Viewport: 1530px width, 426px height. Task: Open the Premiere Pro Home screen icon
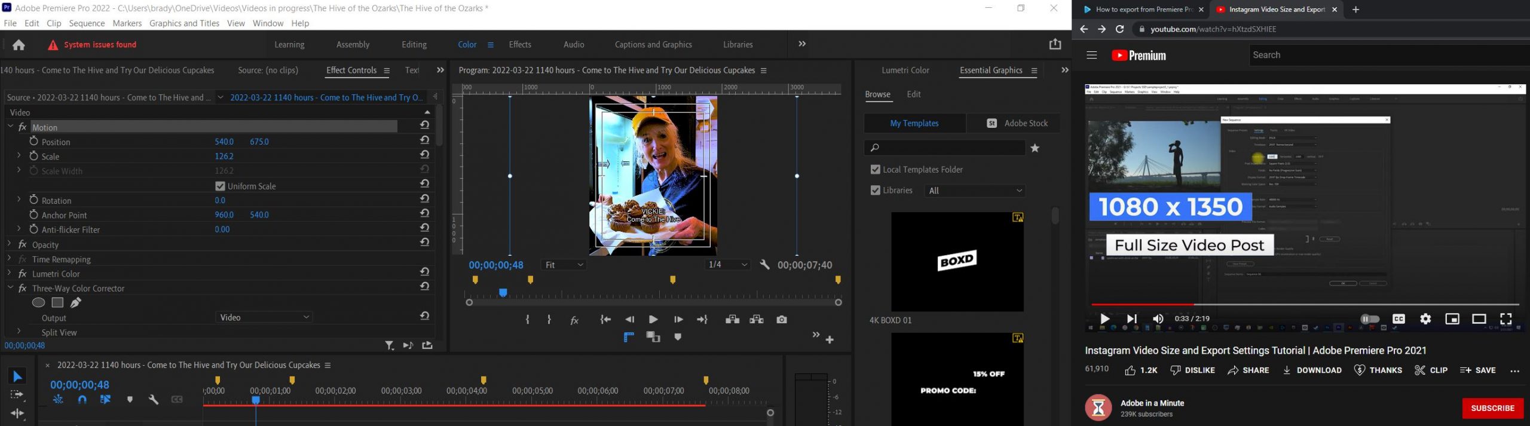pyautogui.click(x=19, y=45)
